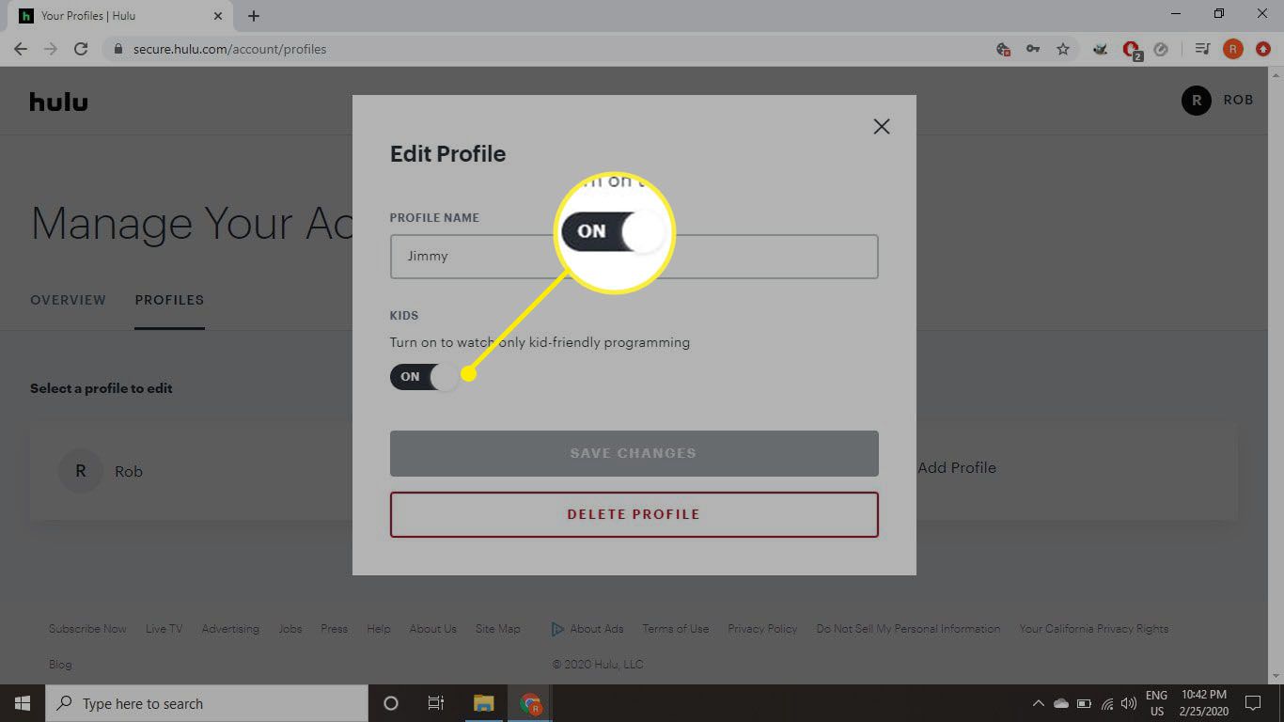
Task: Open File Explorer from the taskbar
Action: tap(483, 703)
